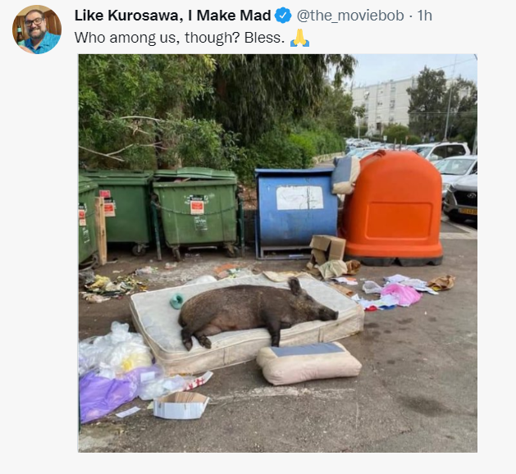The image size is (516, 474).
Task: Click the sleeping boar in the photo
Action: pyautogui.click(x=258, y=312)
